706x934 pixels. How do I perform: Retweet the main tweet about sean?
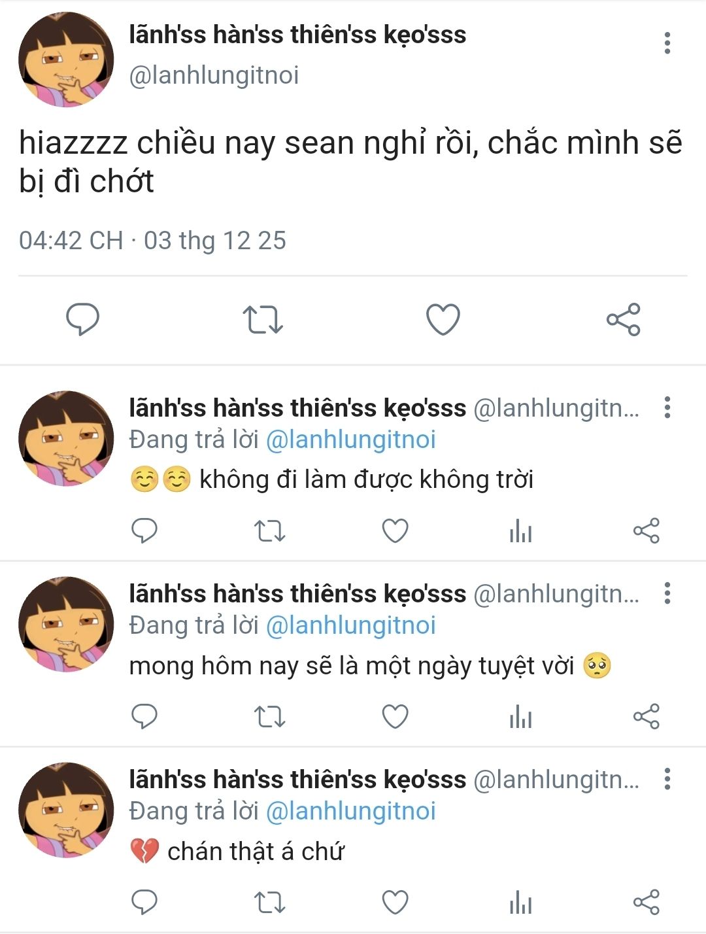point(263,319)
